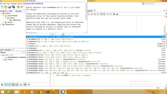Click the Javadoc popup scroll-down arrow
Screen dimensions: 167x94
pos(86,32)
